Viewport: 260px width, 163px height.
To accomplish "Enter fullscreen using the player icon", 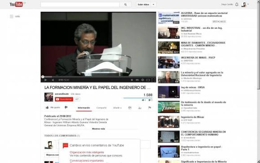I will tap(153, 80).
